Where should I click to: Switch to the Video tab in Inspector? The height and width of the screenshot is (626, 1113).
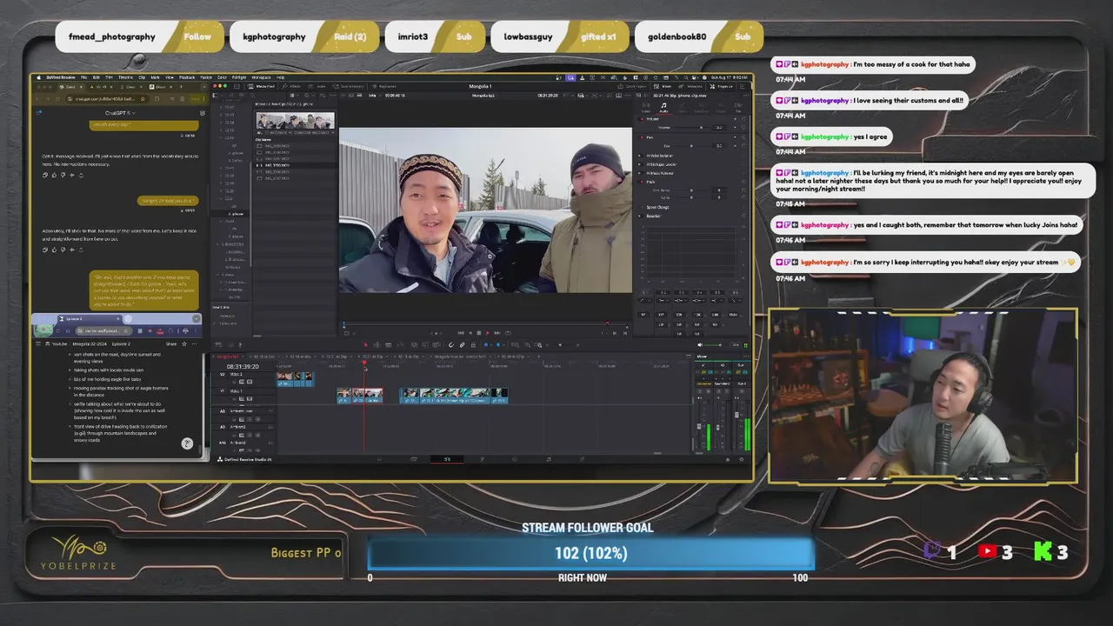pos(646,108)
